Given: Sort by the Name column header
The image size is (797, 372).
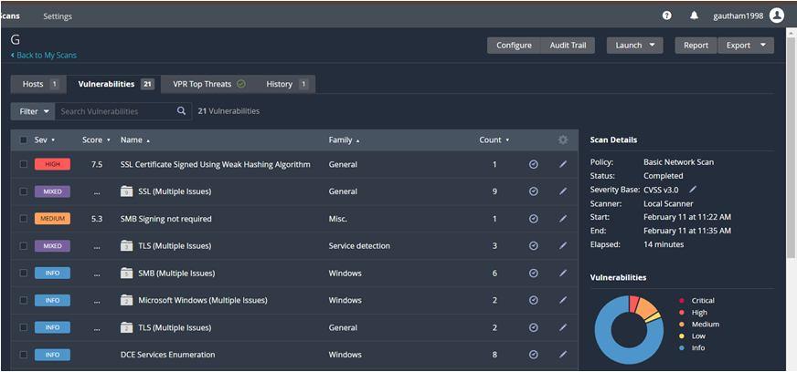Looking at the screenshot, I should [135, 139].
